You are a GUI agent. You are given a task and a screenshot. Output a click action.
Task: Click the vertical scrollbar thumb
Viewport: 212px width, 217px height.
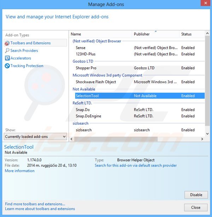click(207, 81)
